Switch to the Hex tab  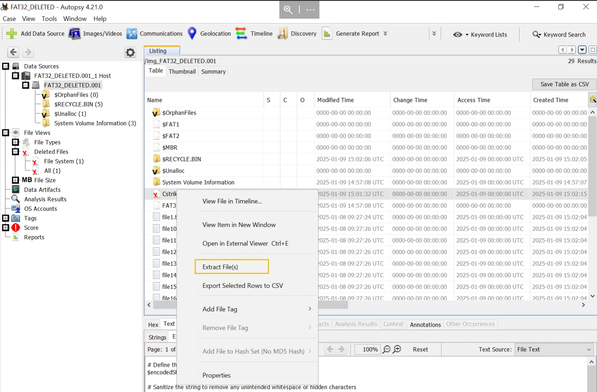(x=153, y=324)
